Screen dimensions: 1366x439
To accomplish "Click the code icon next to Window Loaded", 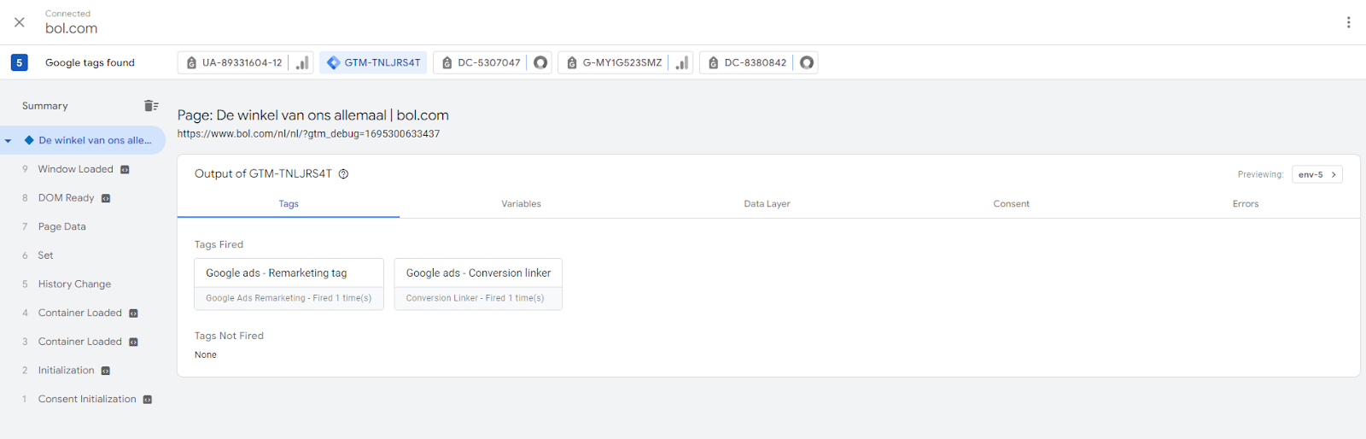I will point(125,170).
